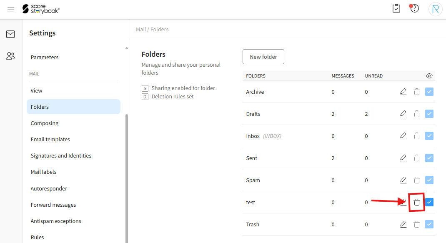Click the settings sidebar scrollbar
The image size is (446, 243).
[x=127, y=178]
